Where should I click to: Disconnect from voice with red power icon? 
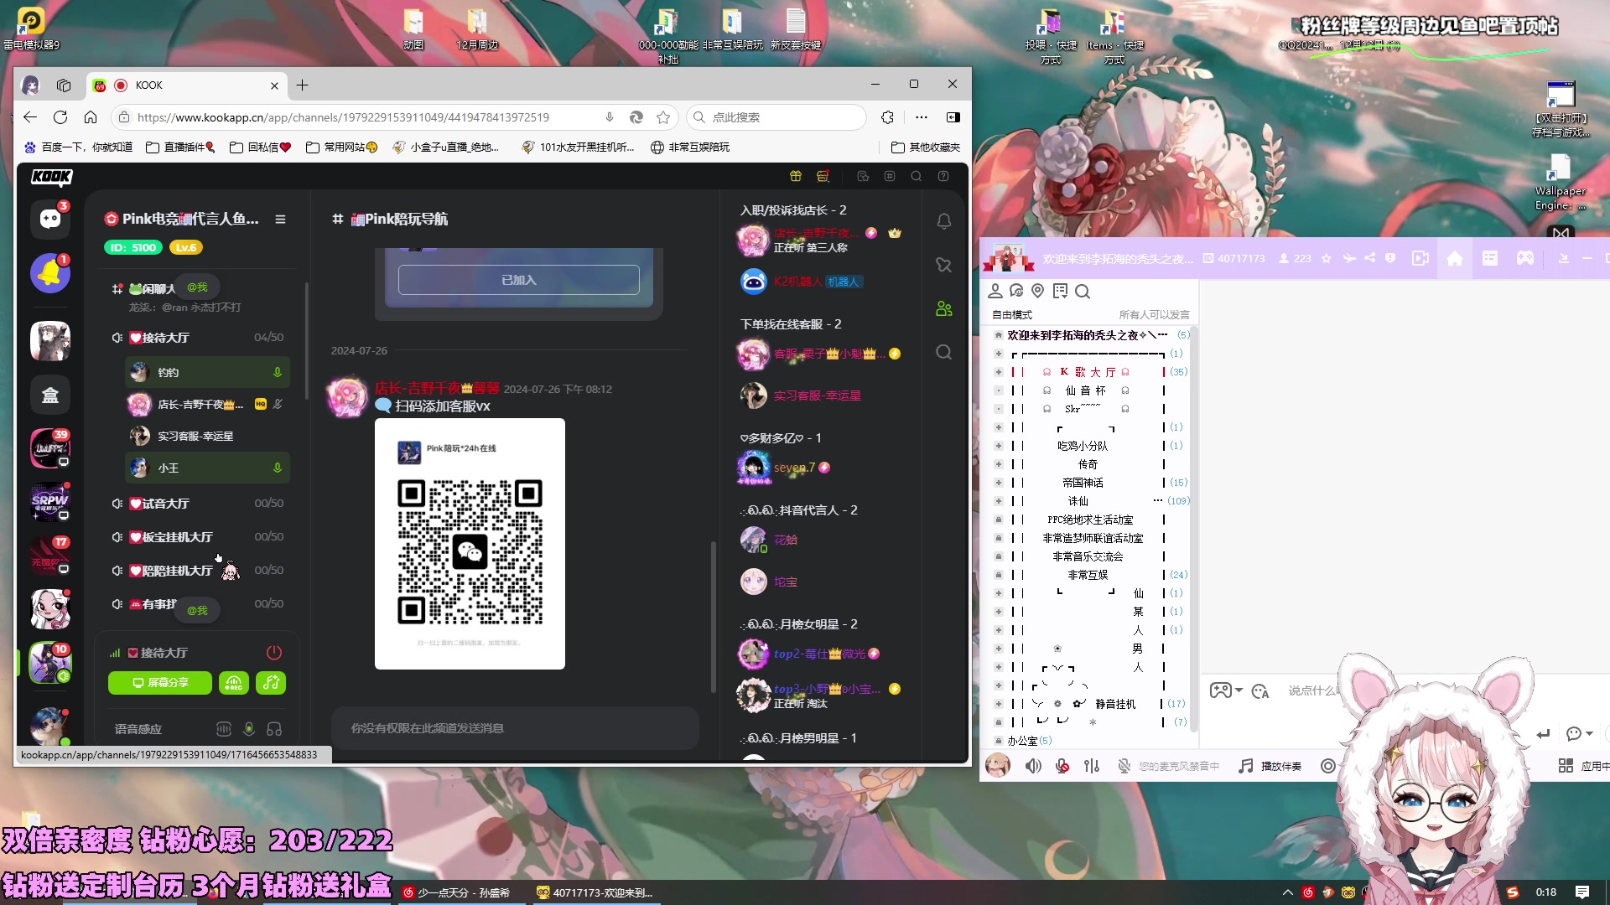(x=274, y=653)
